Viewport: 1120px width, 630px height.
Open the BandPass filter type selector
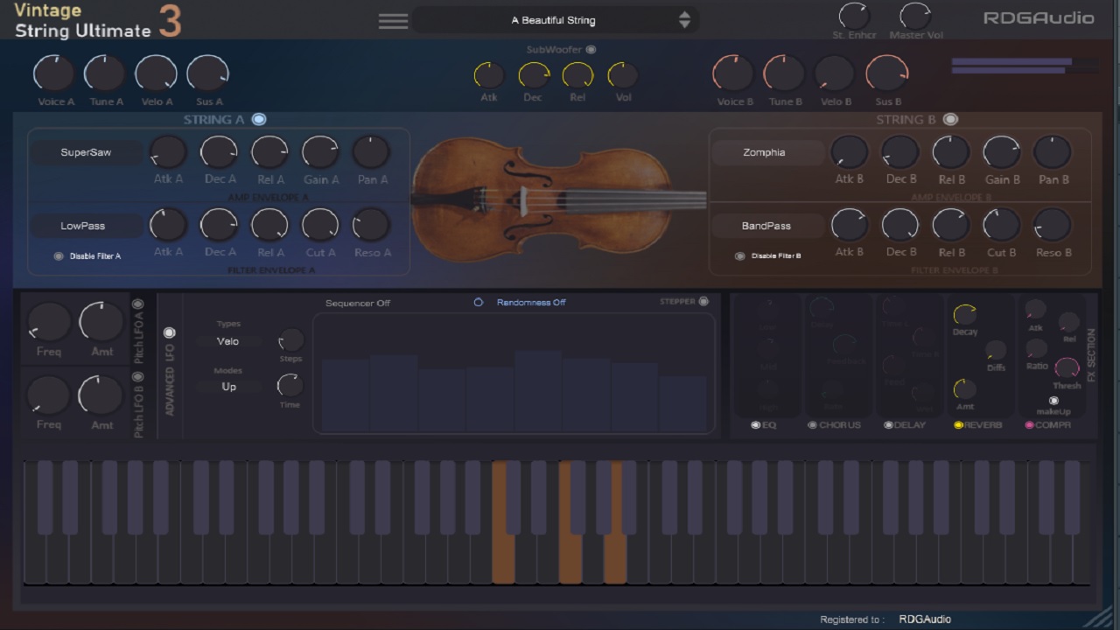[766, 226]
